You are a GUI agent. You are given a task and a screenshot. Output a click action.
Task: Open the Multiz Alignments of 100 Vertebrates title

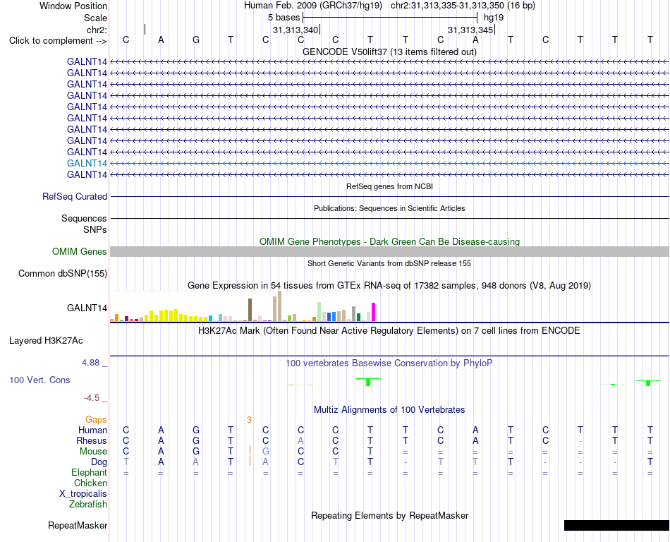coord(389,409)
